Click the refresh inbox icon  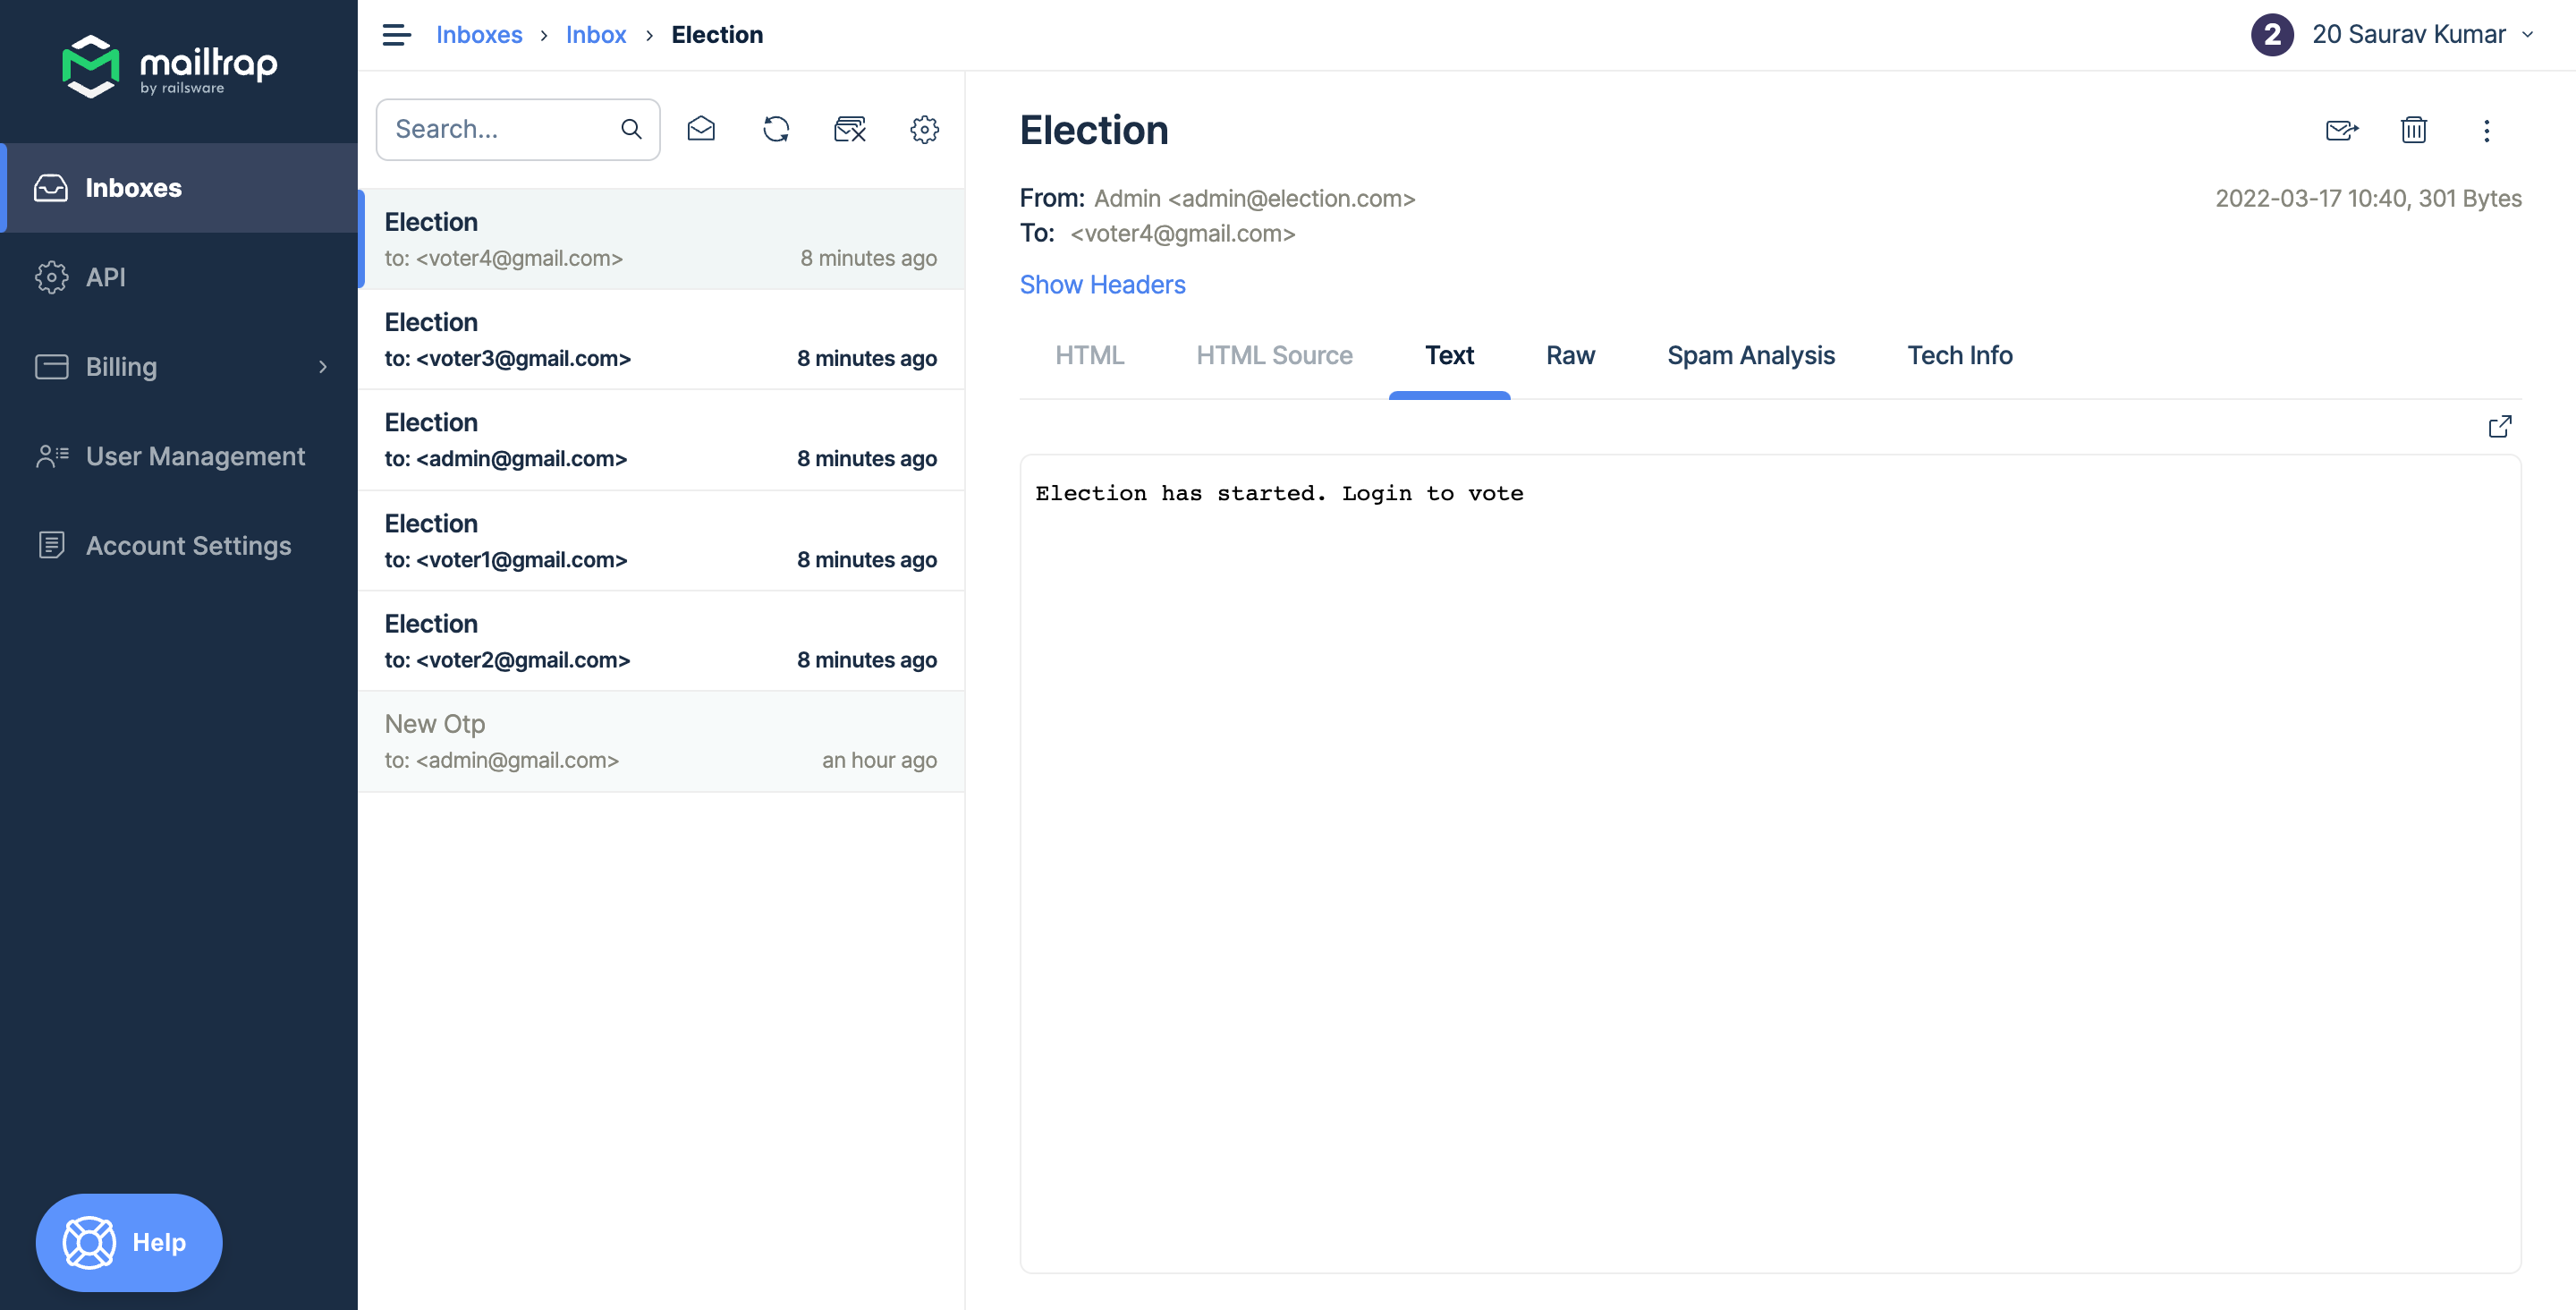pos(776,129)
